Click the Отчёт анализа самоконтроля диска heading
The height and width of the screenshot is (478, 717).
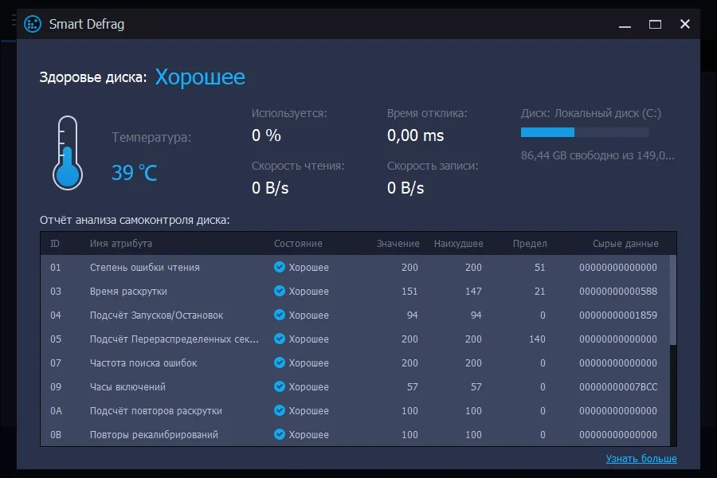point(135,220)
